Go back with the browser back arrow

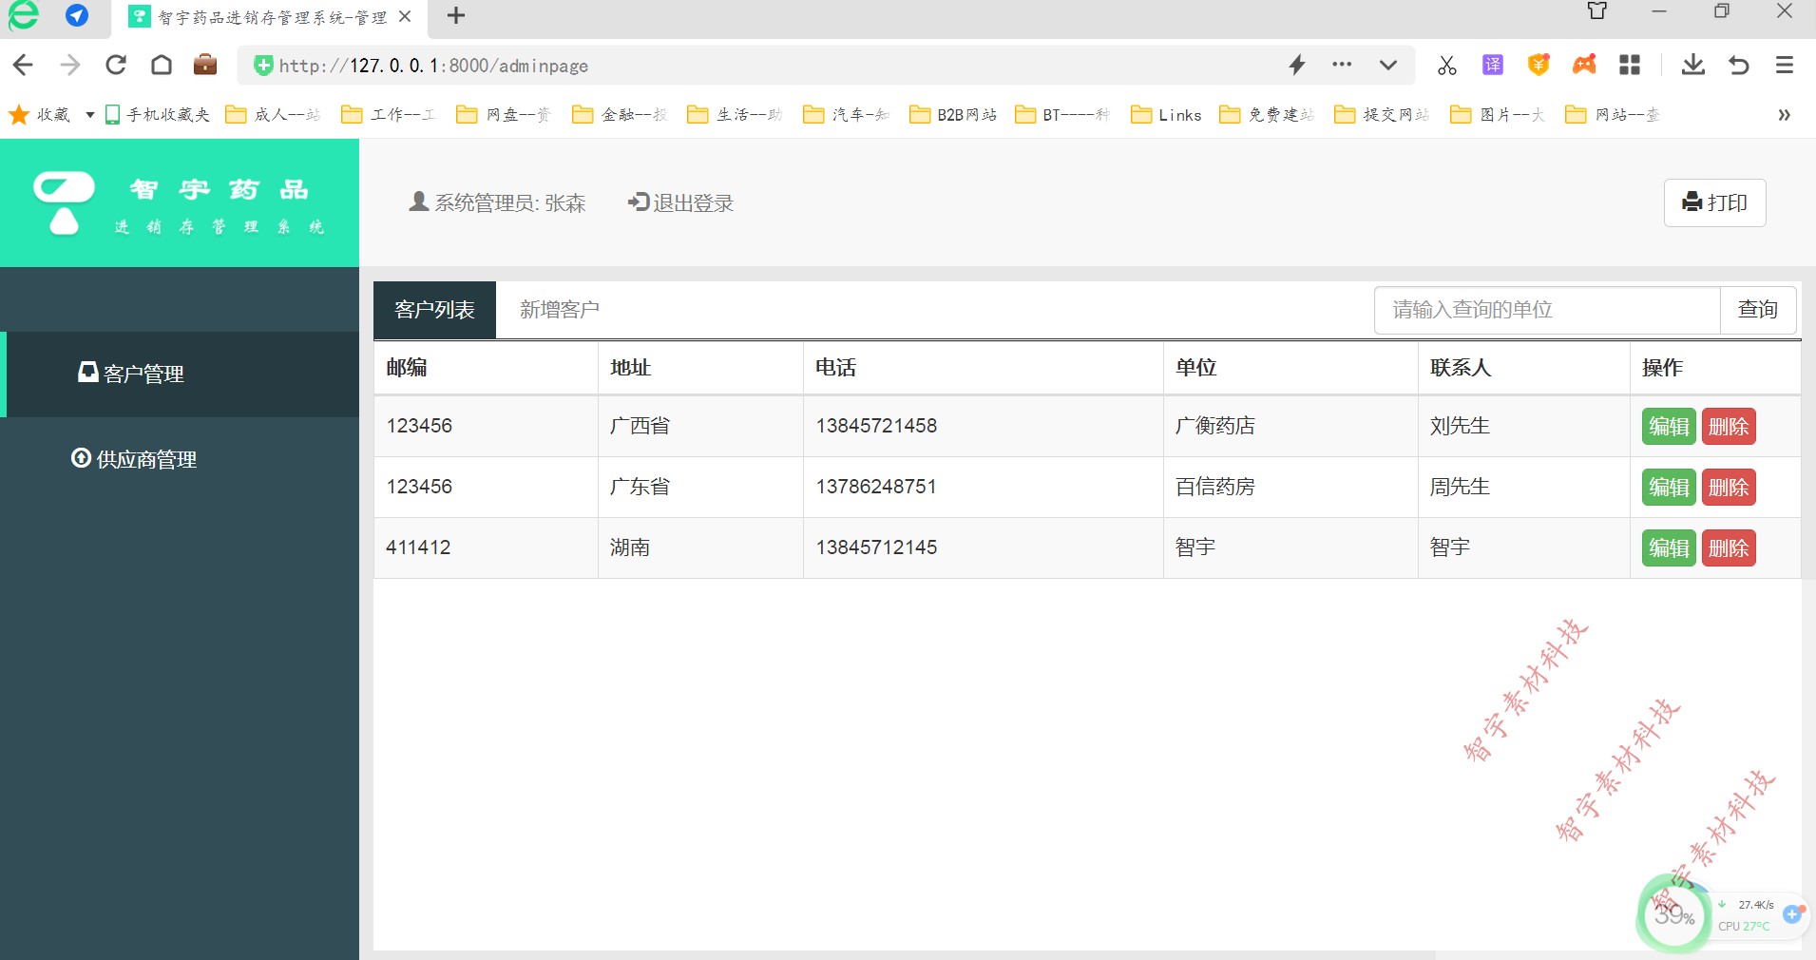pyautogui.click(x=24, y=65)
